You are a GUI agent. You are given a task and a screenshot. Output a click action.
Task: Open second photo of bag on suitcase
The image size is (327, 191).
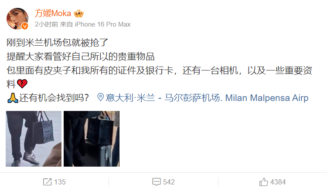point(92,138)
